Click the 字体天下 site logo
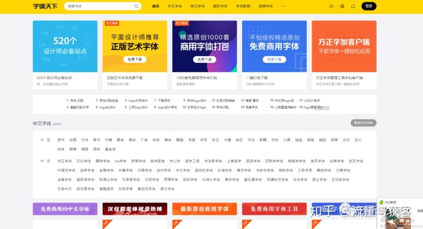This screenshot has height=229, width=423. click(x=45, y=6)
